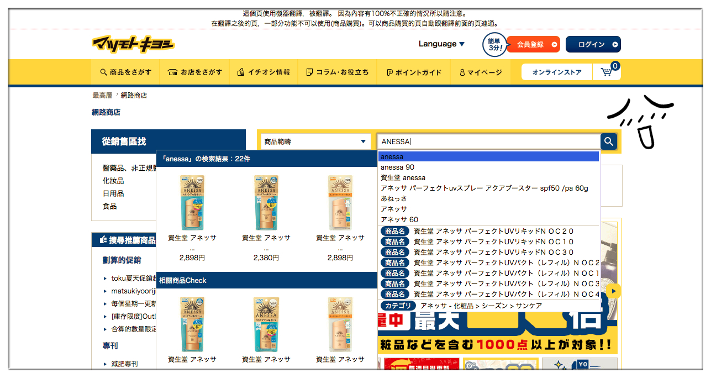Open 商品をさがす navigation menu
Viewport: 711px width, 378px height.
click(x=125, y=72)
